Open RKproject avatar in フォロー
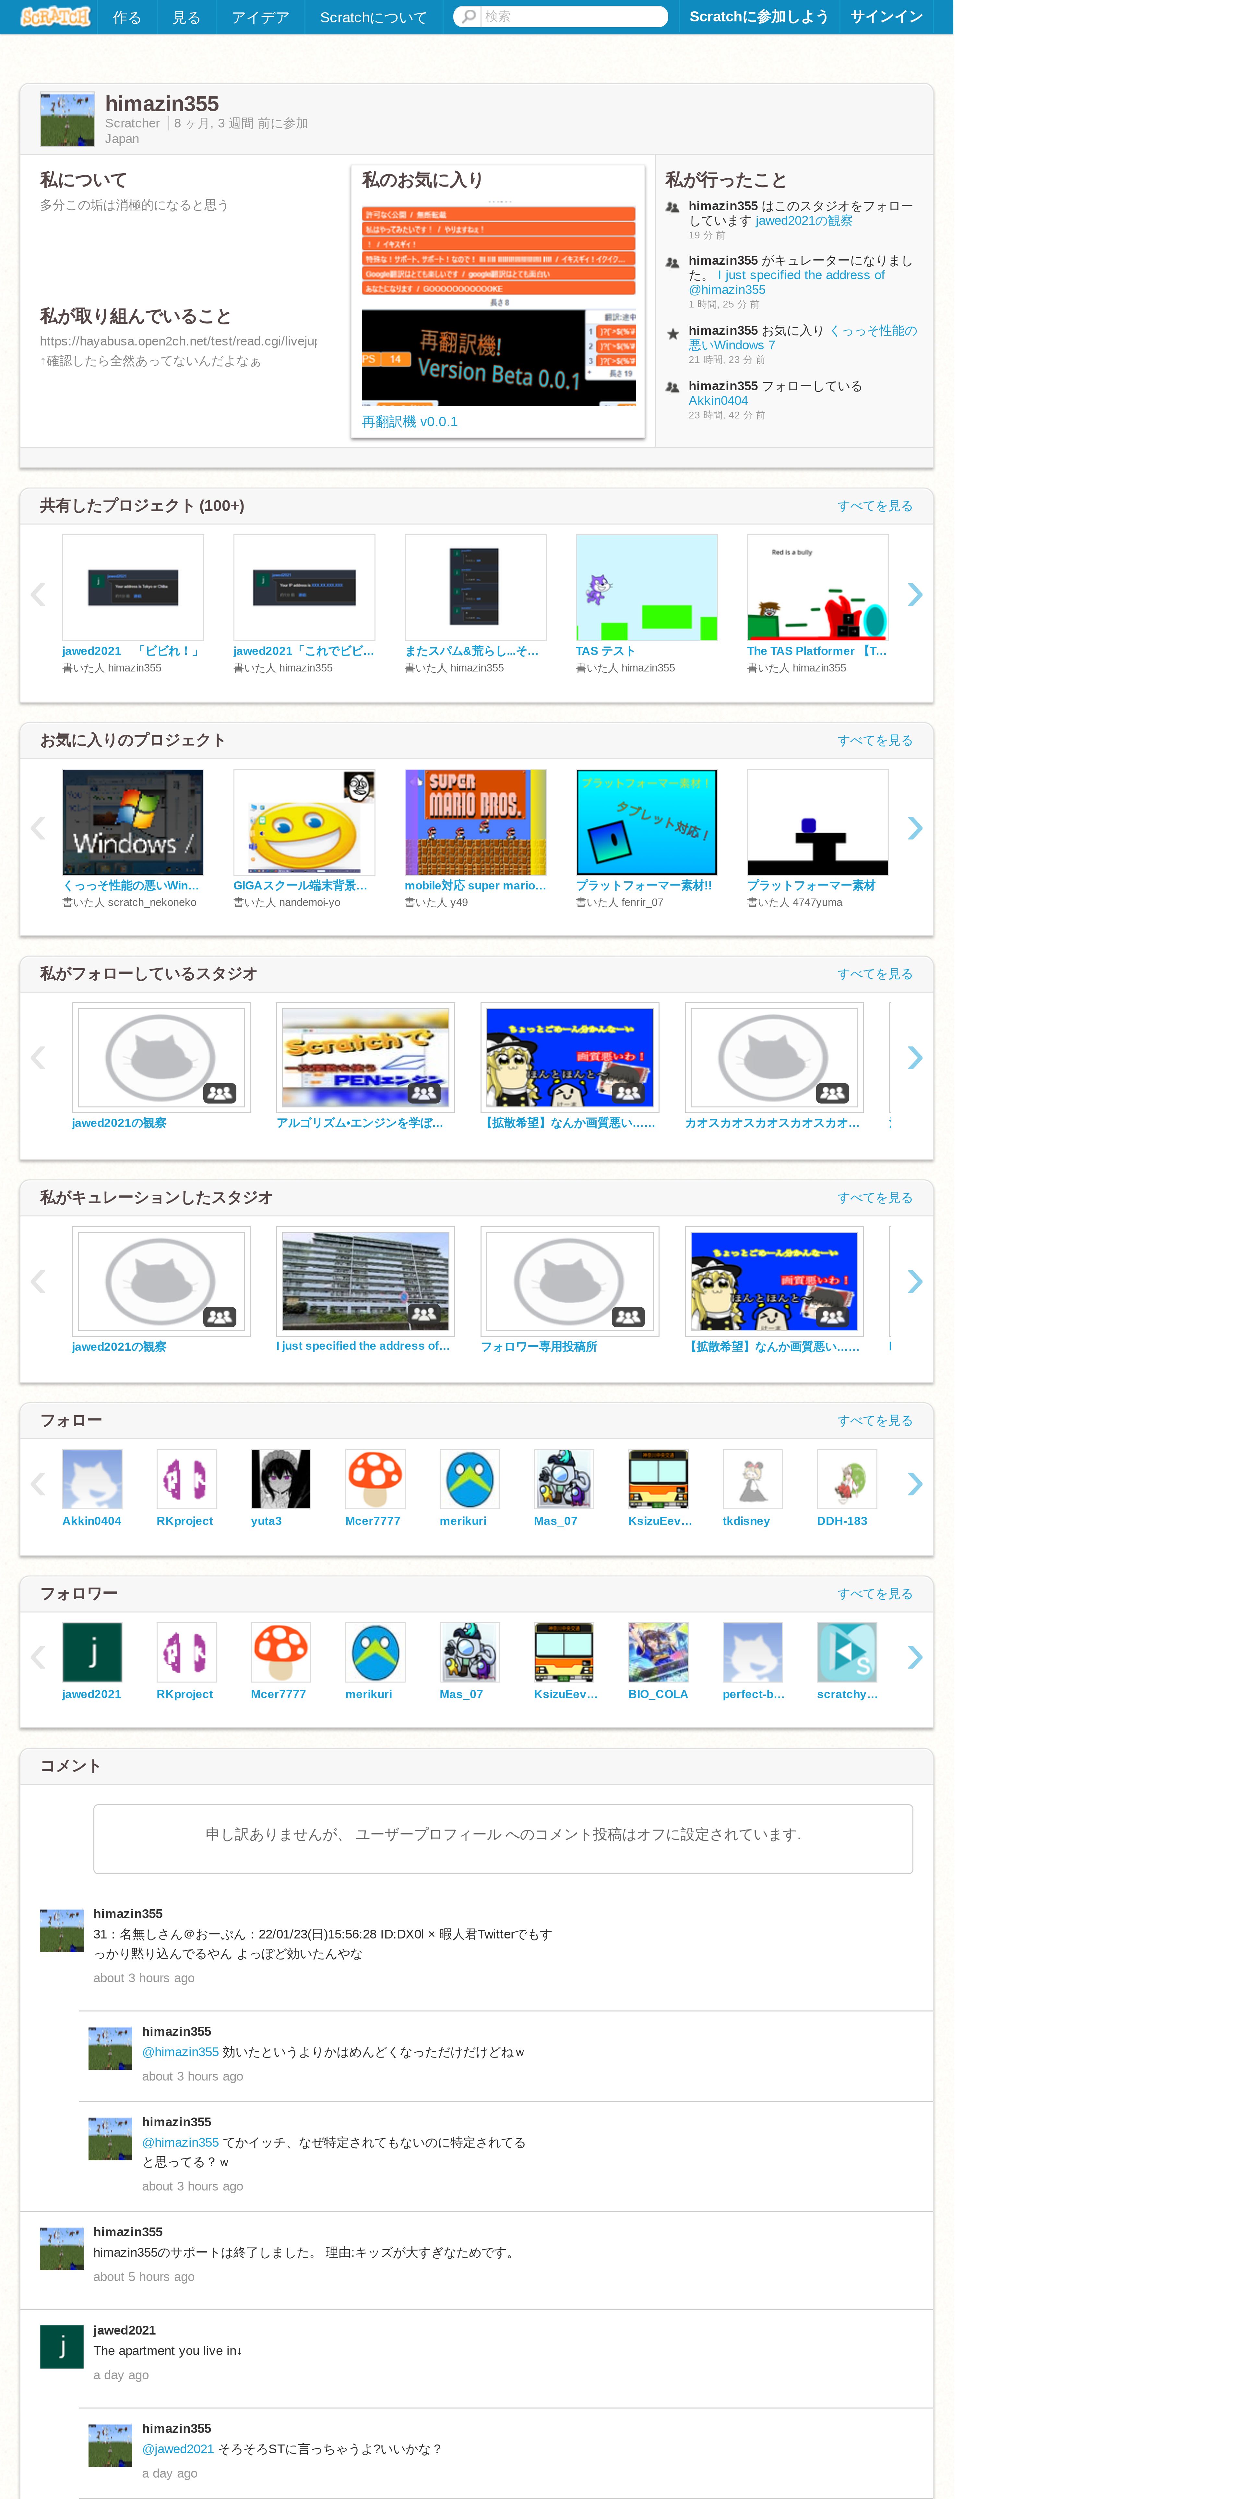 point(186,1479)
